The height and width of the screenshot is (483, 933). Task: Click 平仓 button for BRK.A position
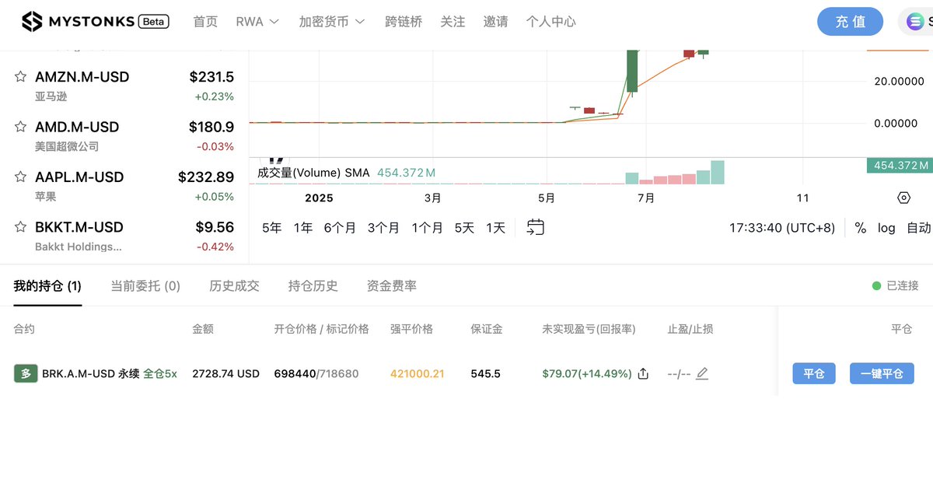(x=814, y=373)
